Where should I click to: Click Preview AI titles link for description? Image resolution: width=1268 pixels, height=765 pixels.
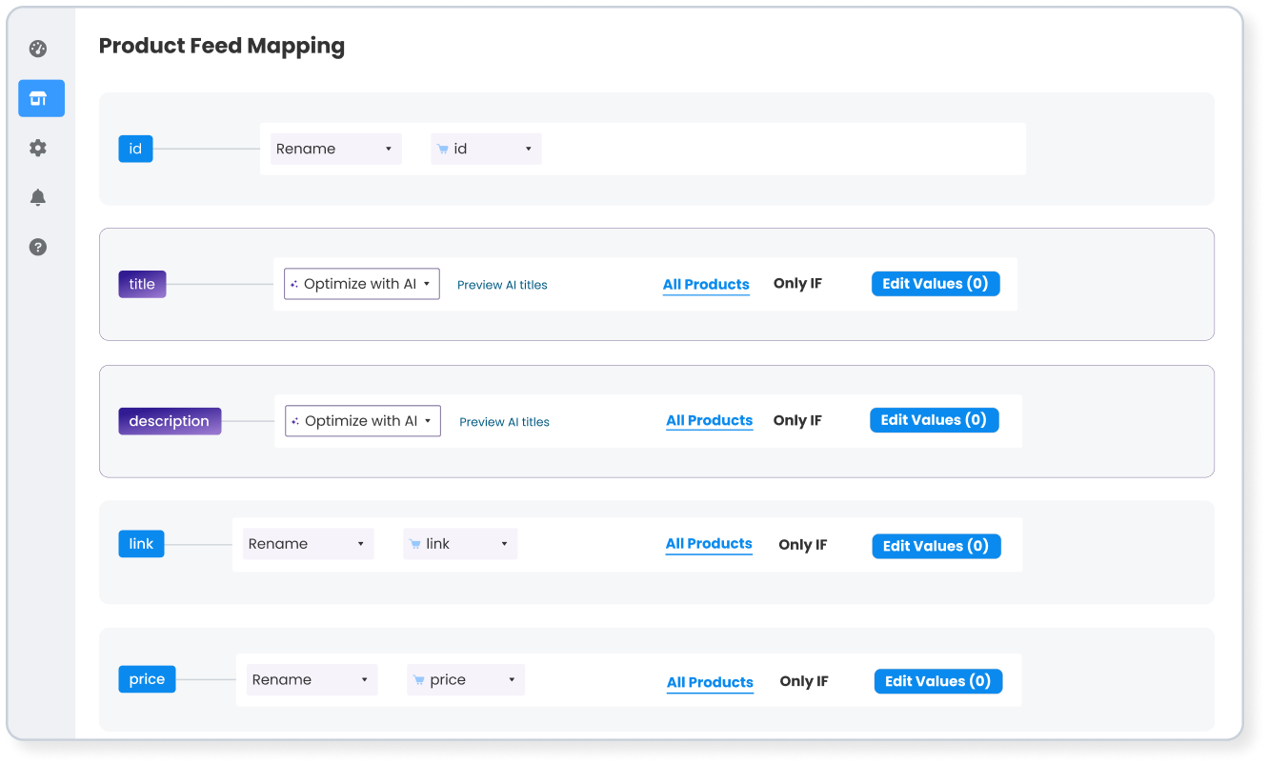pyautogui.click(x=504, y=422)
